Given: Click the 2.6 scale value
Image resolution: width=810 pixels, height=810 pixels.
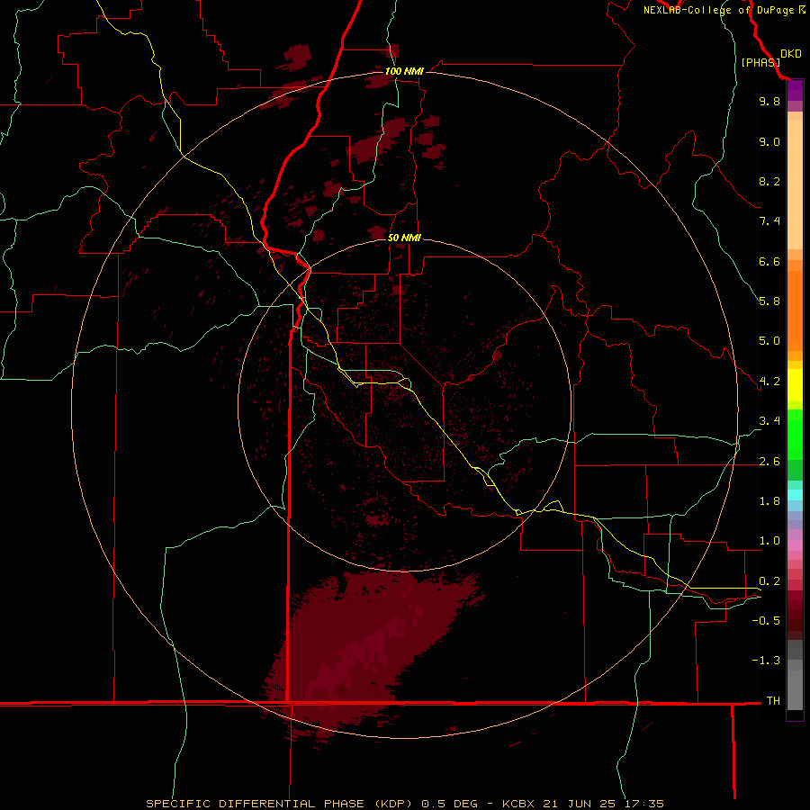Looking at the screenshot, I should point(769,462).
